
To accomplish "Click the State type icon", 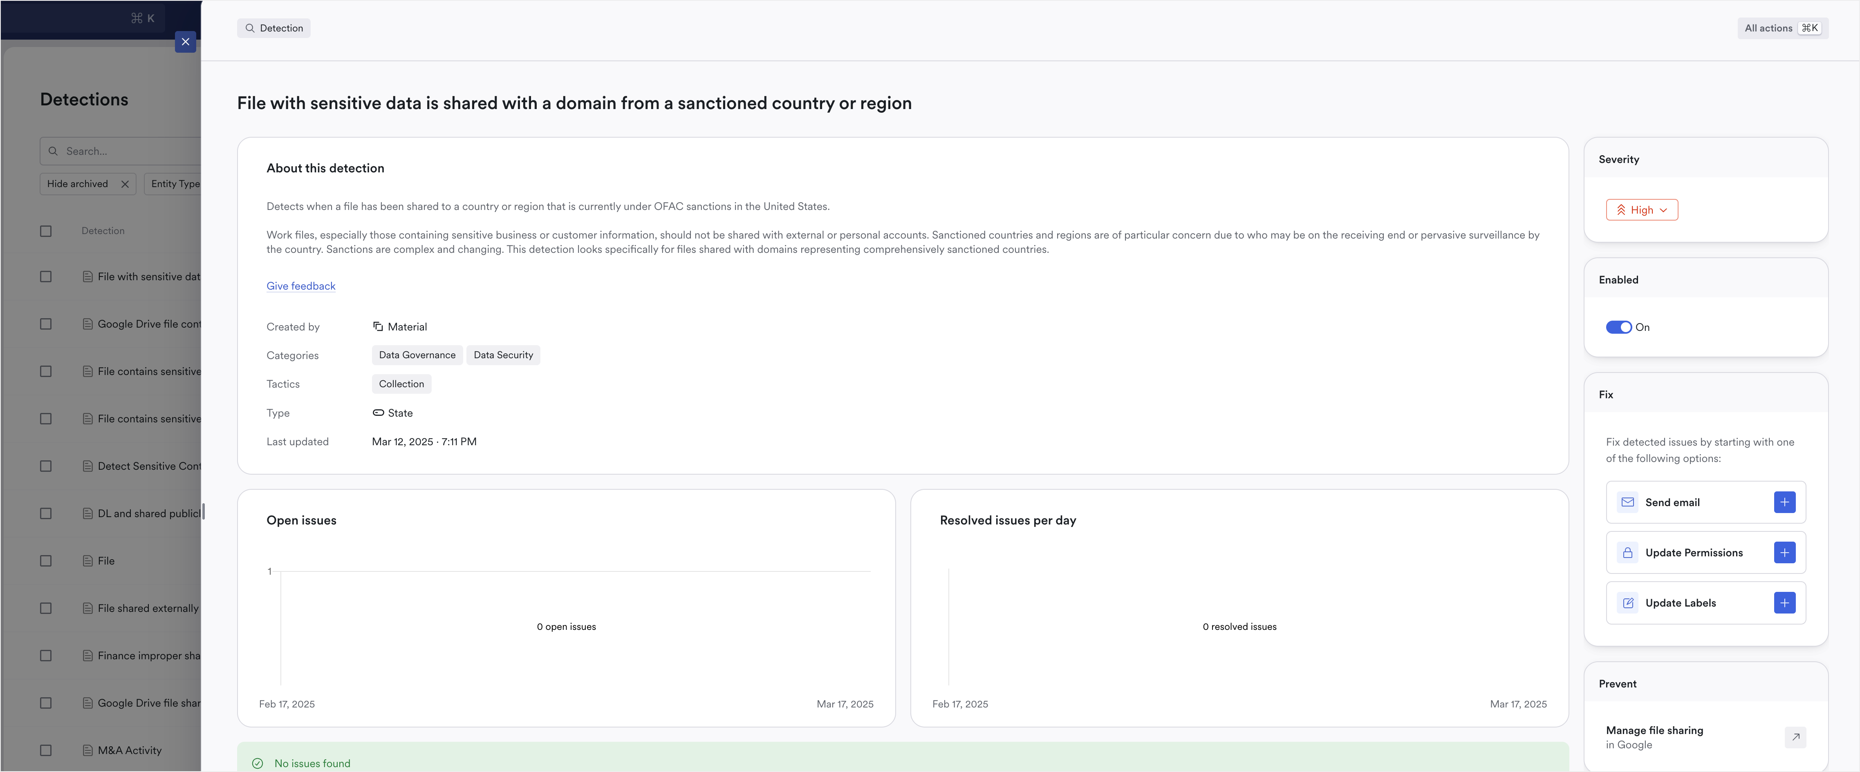I will click(378, 413).
